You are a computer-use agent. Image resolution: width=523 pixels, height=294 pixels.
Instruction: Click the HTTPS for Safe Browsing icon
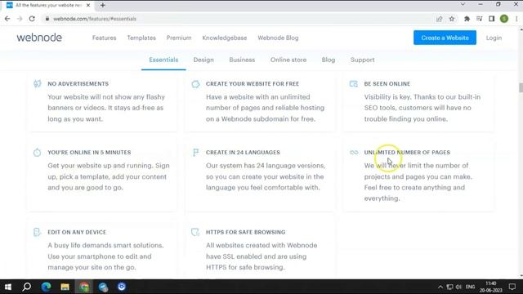[195, 232]
